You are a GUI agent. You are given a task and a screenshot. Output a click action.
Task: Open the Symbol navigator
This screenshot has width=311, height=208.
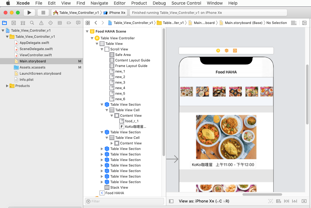(x=23, y=23)
